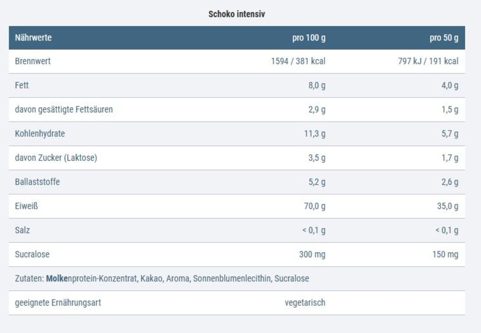Click the '150 mg' sucralose value
Viewport: 481px width, 333px height.
[x=445, y=254]
